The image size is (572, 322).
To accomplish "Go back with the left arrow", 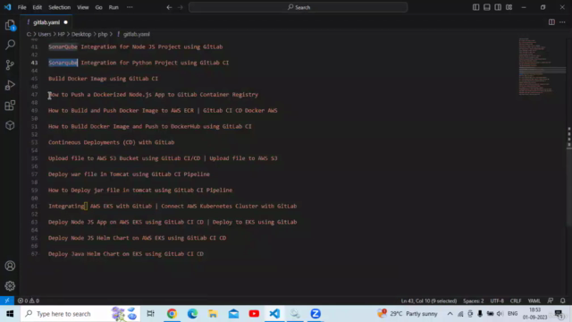I will tap(169, 7).
